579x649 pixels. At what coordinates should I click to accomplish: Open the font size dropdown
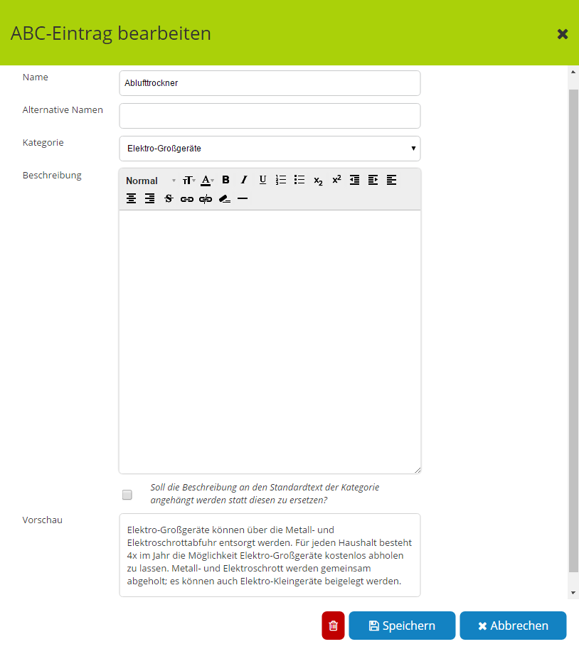[189, 180]
